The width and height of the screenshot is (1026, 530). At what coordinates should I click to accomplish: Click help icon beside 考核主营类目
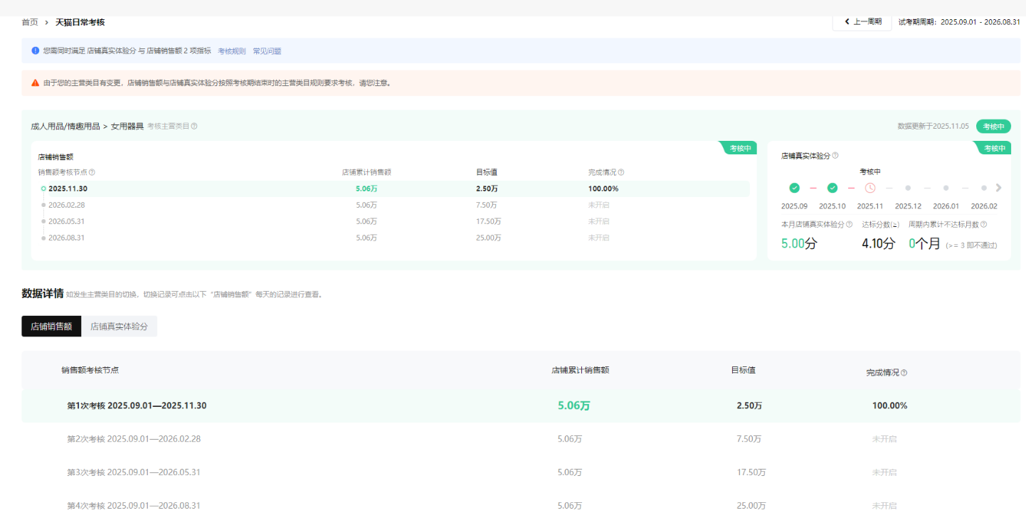pos(194,127)
